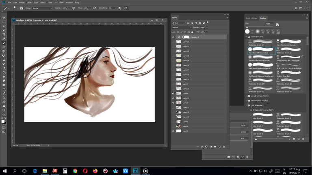Screen dimensions: 312x175
Task: Open the Flow dropdown arrow
Action: [90, 8]
